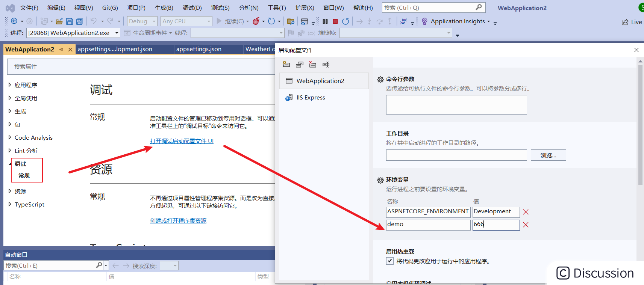Click the 生命周期事件 toolbar button

(148, 33)
